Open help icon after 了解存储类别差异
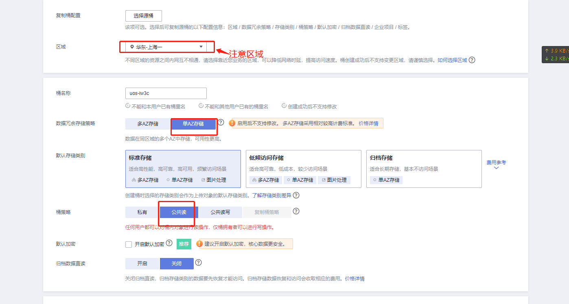The height and width of the screenshot is (304, 569). [296, 195]
